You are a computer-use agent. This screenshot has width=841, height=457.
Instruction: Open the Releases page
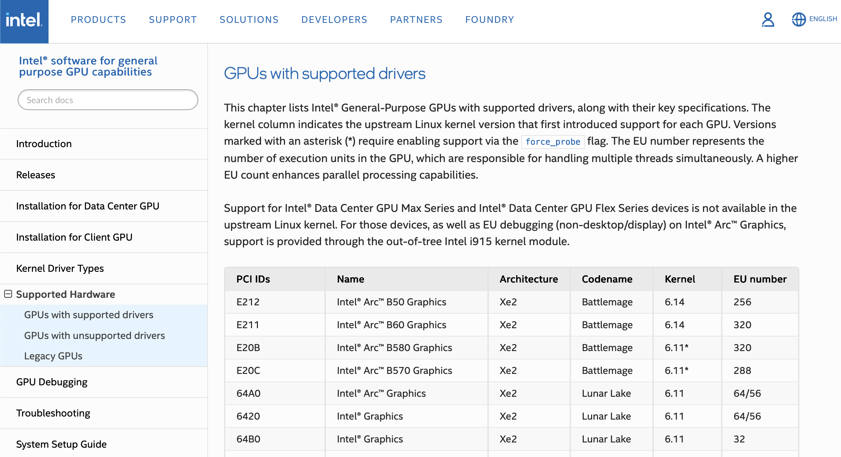(36, 175)
